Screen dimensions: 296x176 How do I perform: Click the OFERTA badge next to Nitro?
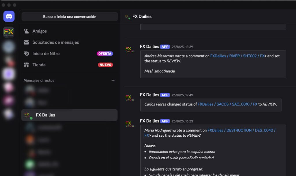click(x=105, y=54)
